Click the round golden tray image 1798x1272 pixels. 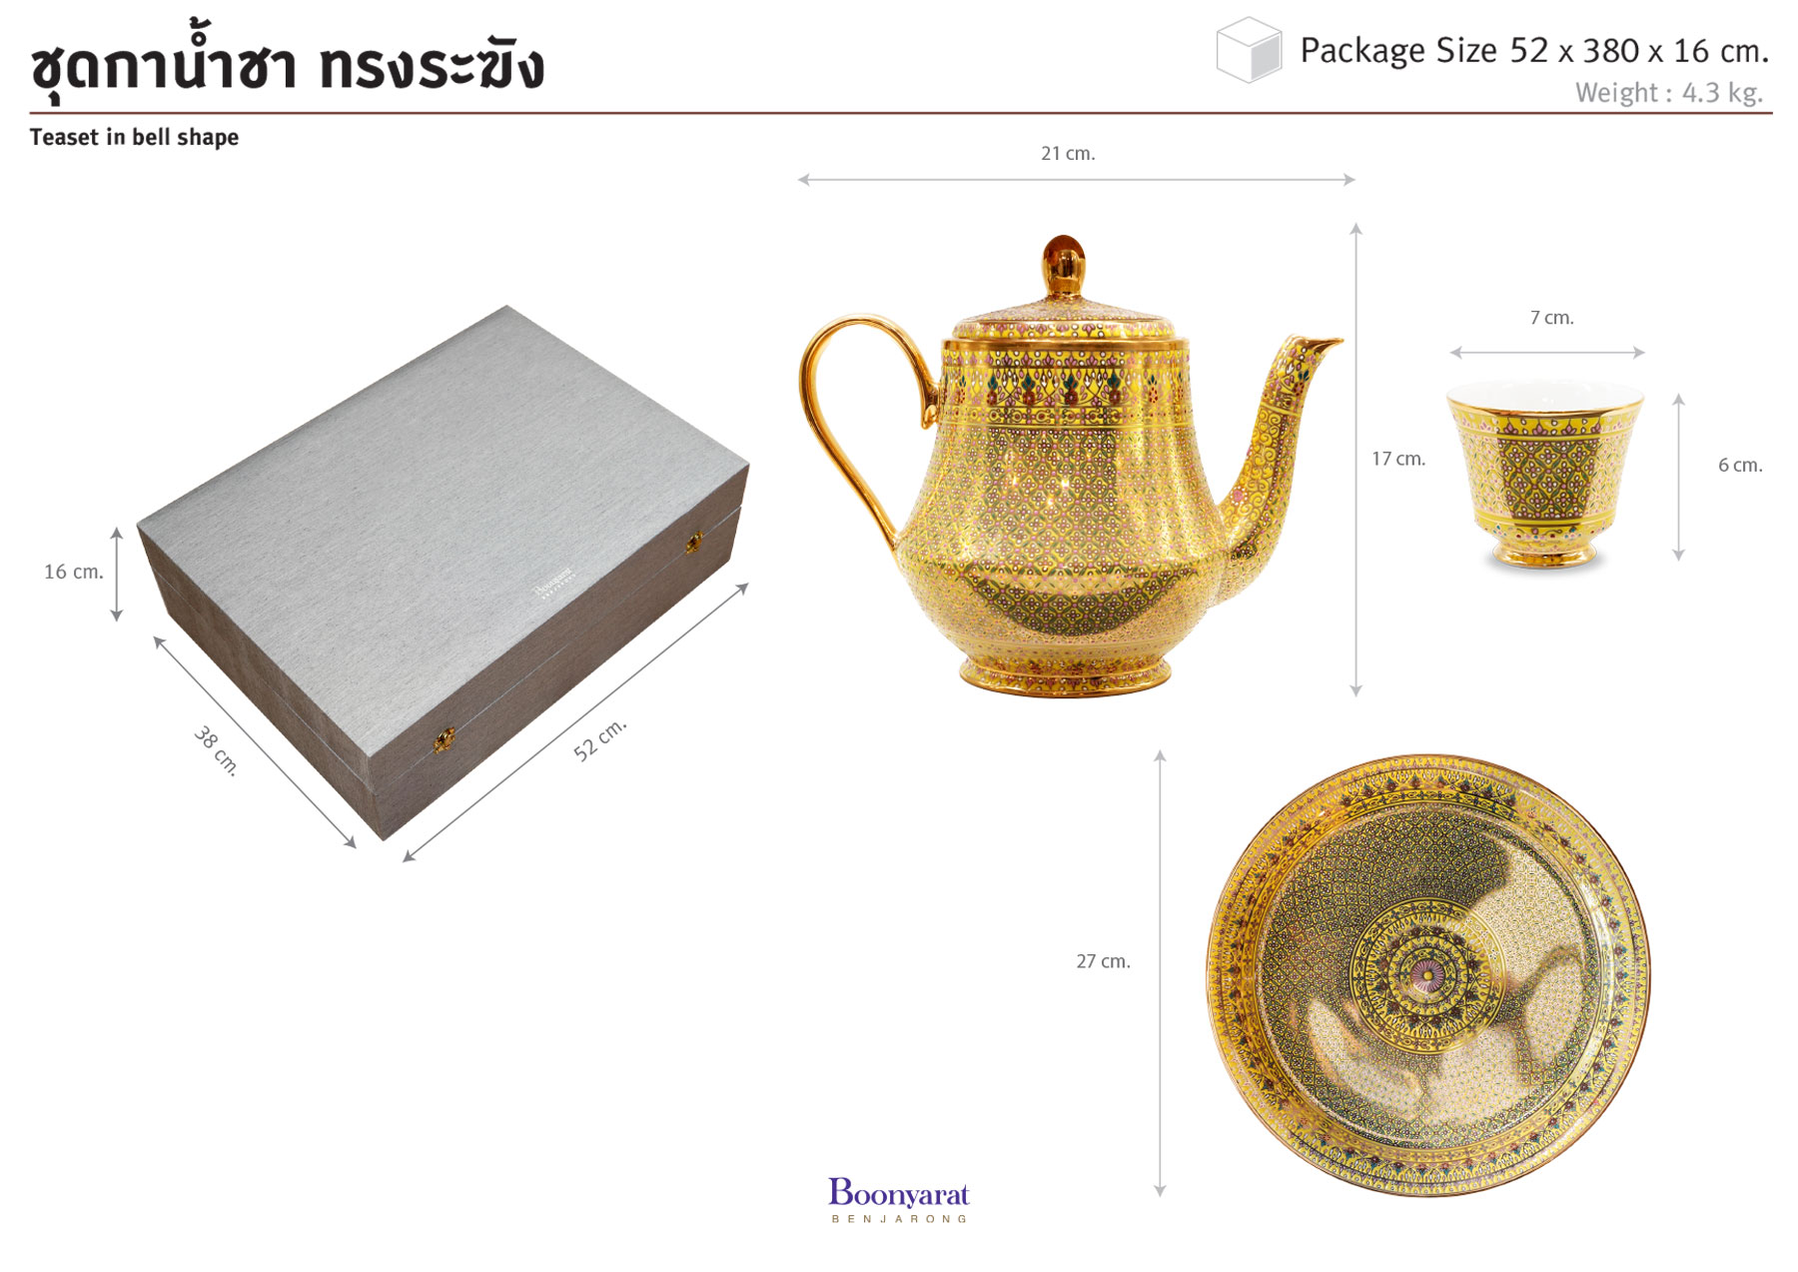[1428, 975]
